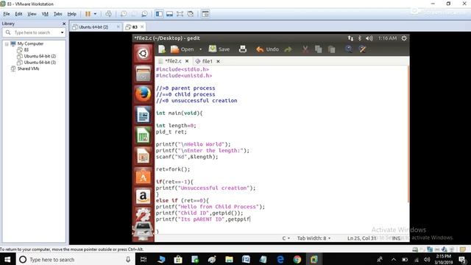471x265 pixels.
Task: Click the 1:16 AM clock in Ubuntu panel
Action: pos(387,38)
